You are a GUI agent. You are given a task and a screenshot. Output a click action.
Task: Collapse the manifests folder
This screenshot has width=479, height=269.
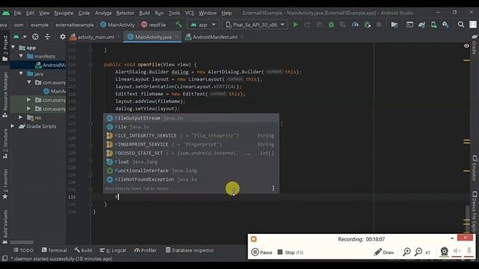coord(21,56)
